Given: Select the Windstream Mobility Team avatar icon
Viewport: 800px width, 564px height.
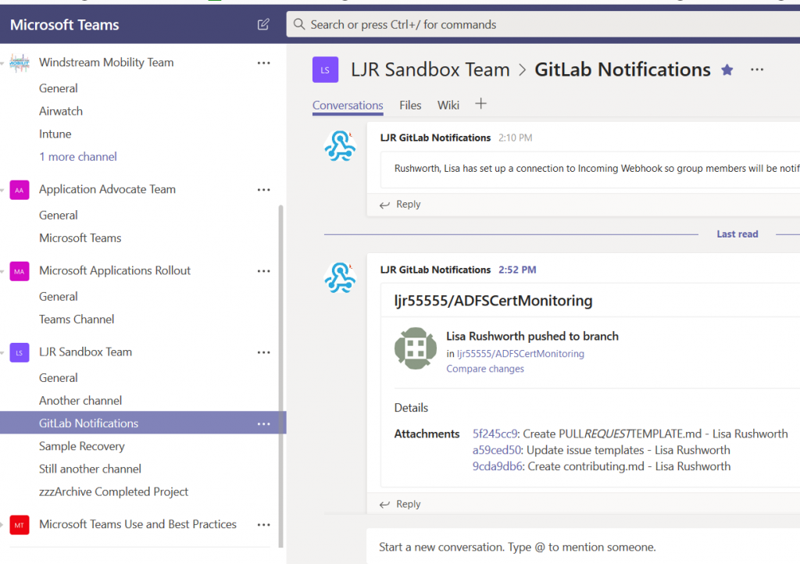Looking at the screenshot, I should click(19, 62).
